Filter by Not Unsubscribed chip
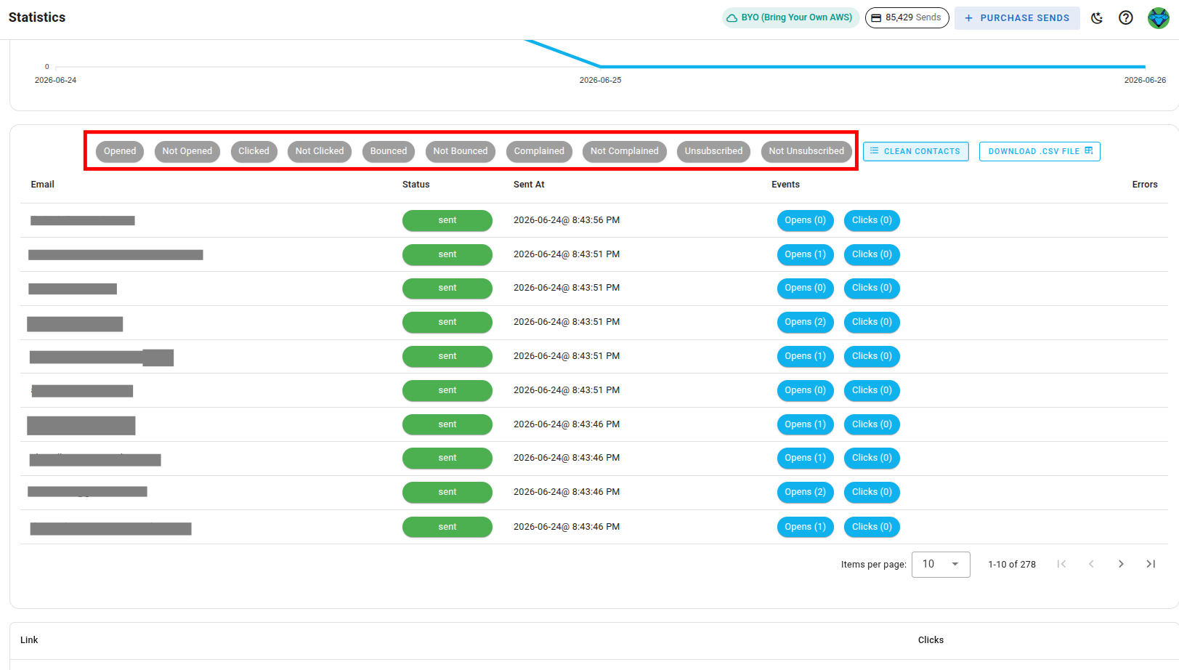 806,151
